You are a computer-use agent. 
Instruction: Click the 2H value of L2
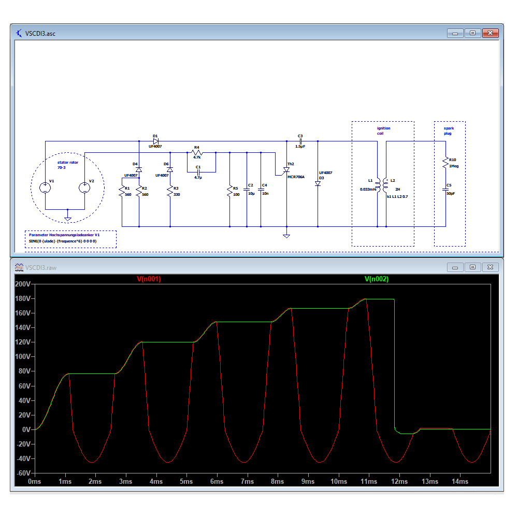[398, 189]
